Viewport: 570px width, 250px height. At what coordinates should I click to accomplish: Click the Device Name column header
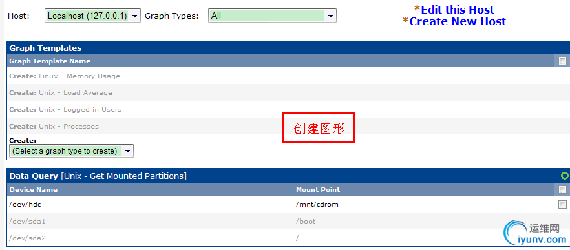tap(34, 189)
